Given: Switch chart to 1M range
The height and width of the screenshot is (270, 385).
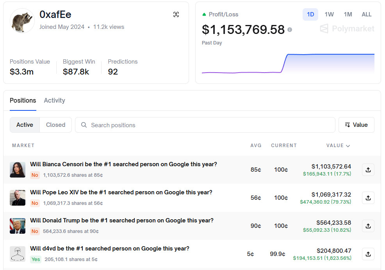Looking at the screenshot, I should 348,14.
